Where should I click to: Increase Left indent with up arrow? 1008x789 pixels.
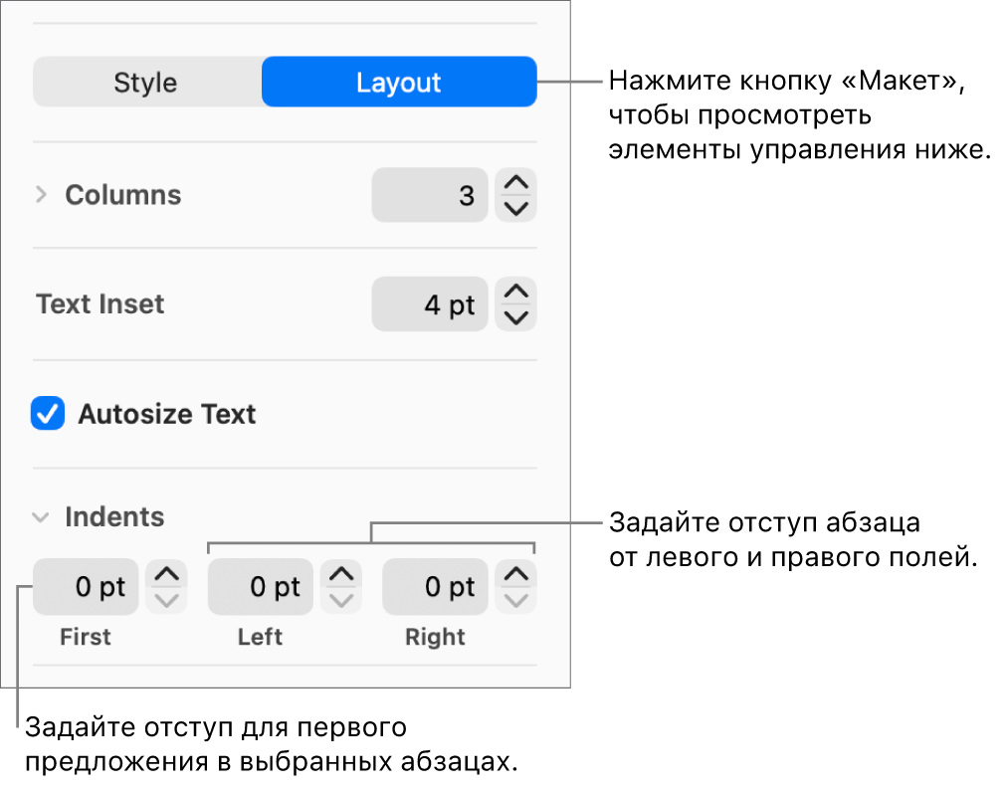pos(341,574)
